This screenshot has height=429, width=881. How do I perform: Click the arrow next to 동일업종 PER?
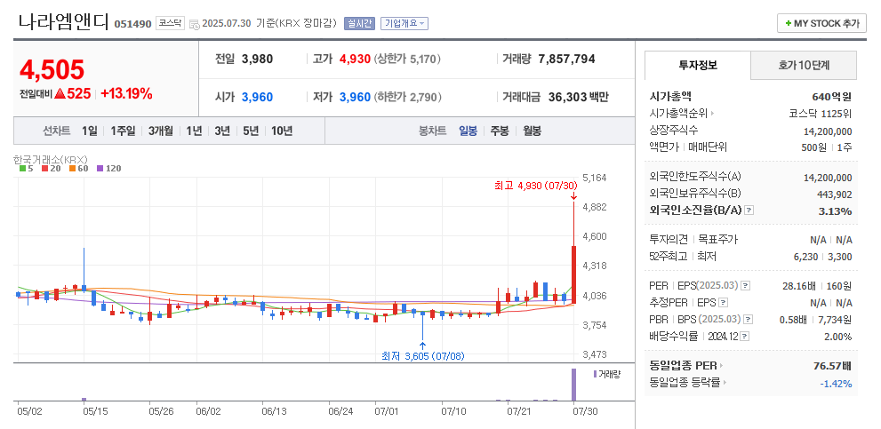(722, 366)
